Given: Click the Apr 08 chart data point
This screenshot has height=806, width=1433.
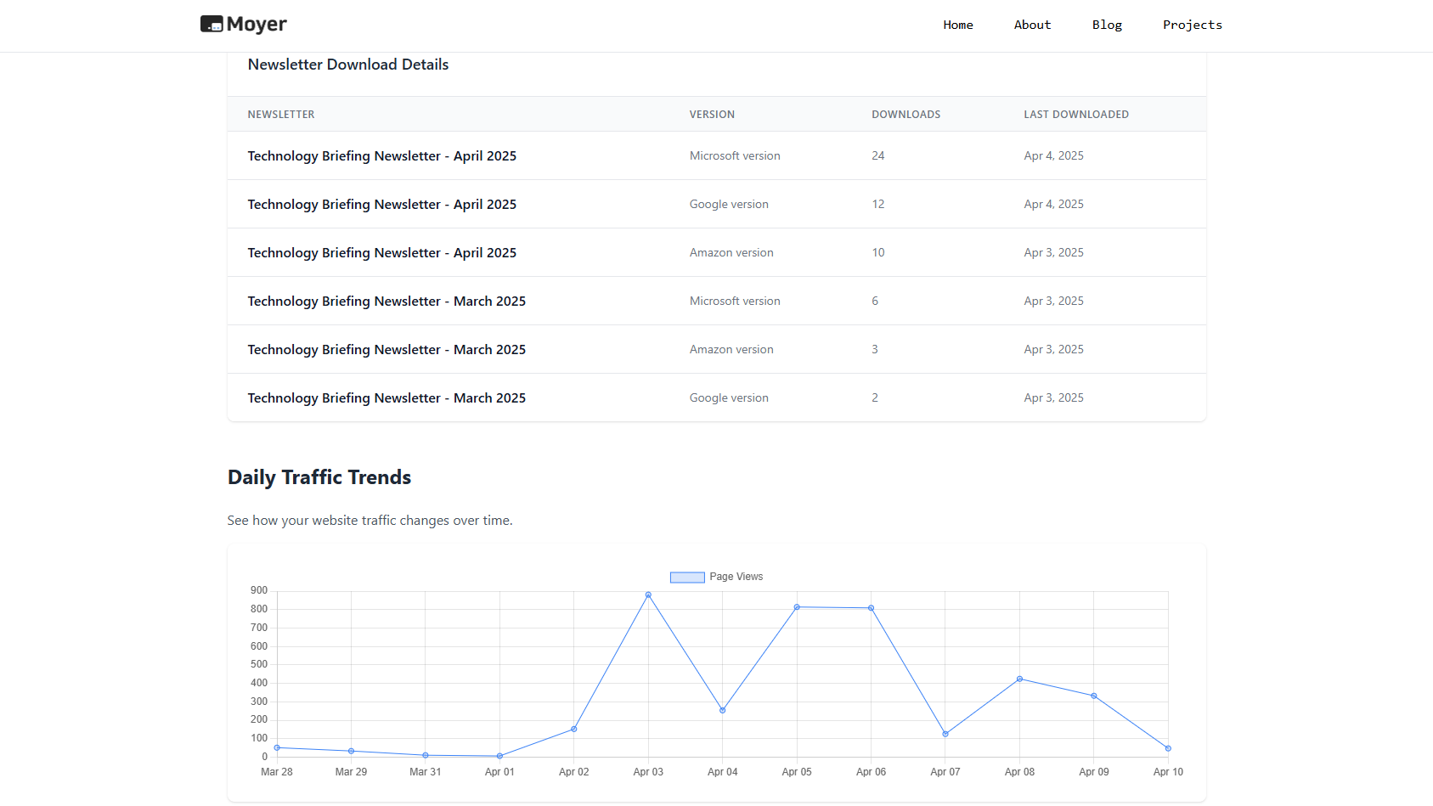Looking at the screenshot, I should (1019, 679).
